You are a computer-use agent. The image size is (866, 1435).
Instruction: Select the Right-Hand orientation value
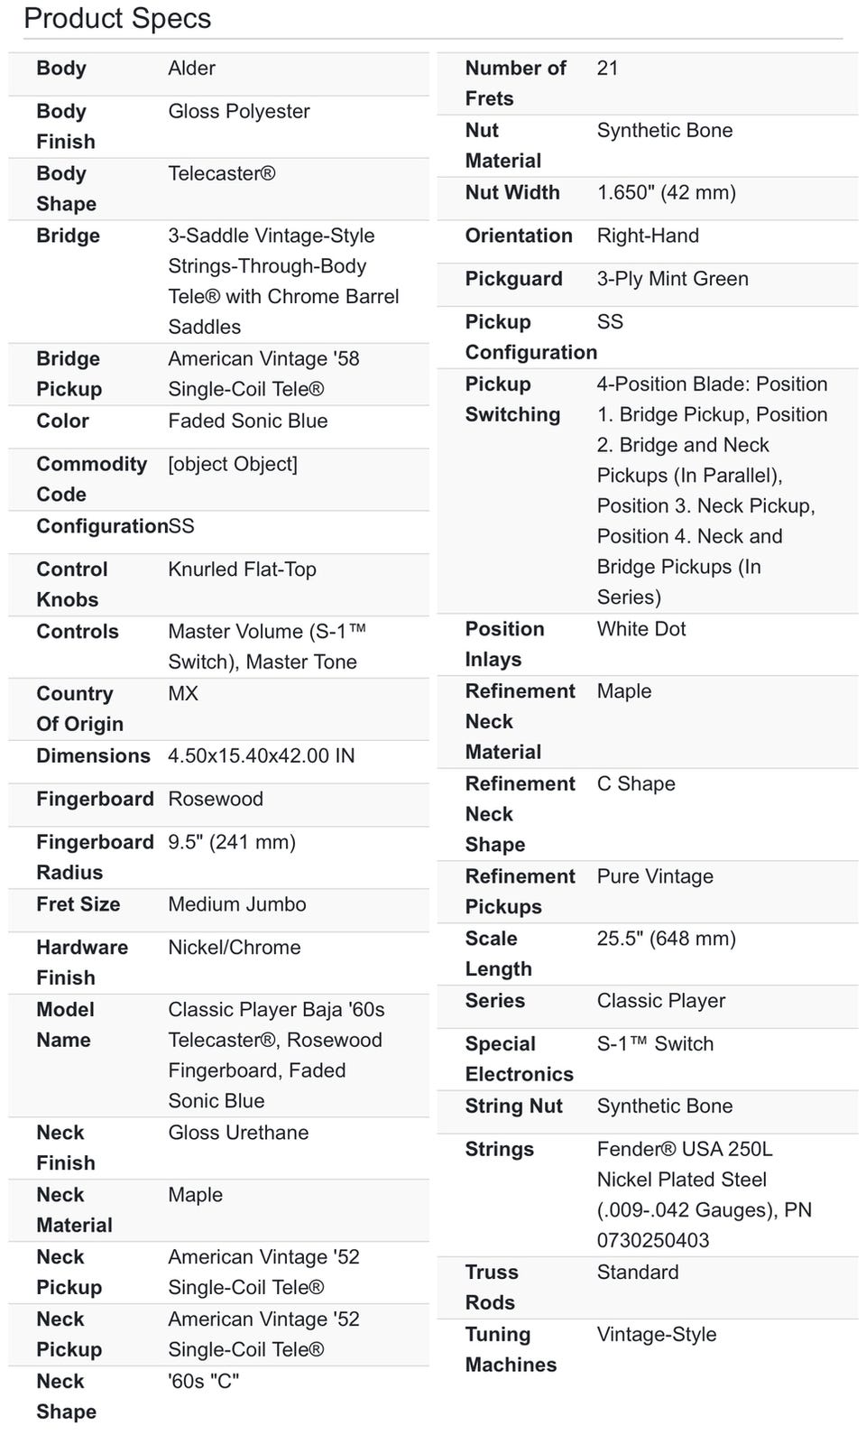click(x=648, y=236)
